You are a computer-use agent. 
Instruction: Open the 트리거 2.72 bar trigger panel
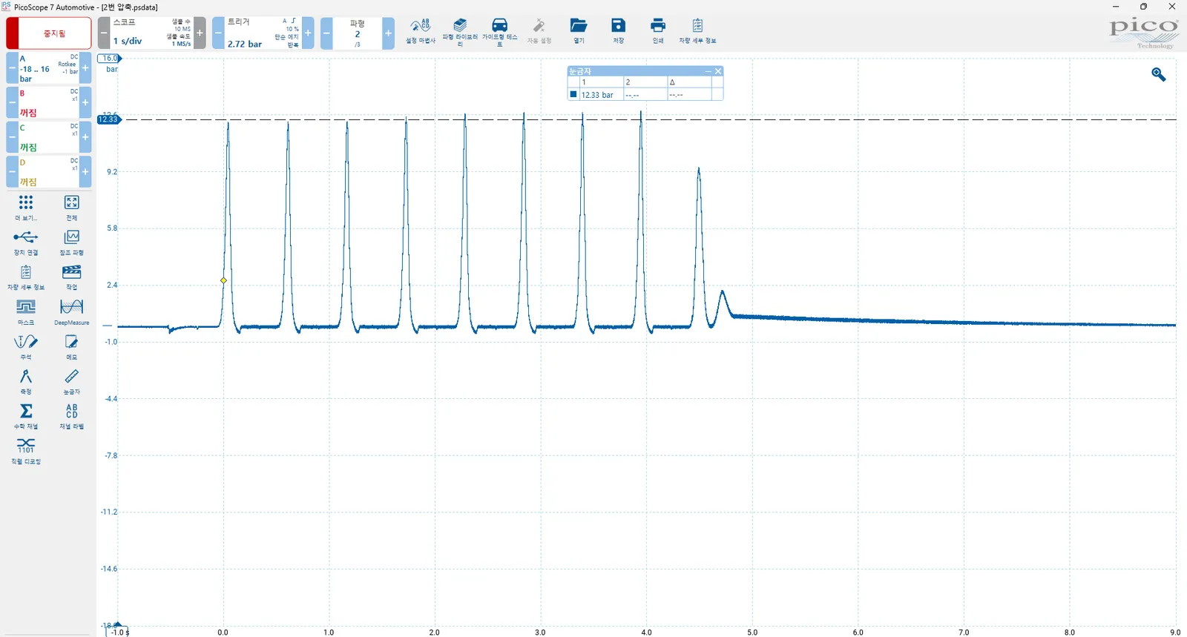coord(263,33)
